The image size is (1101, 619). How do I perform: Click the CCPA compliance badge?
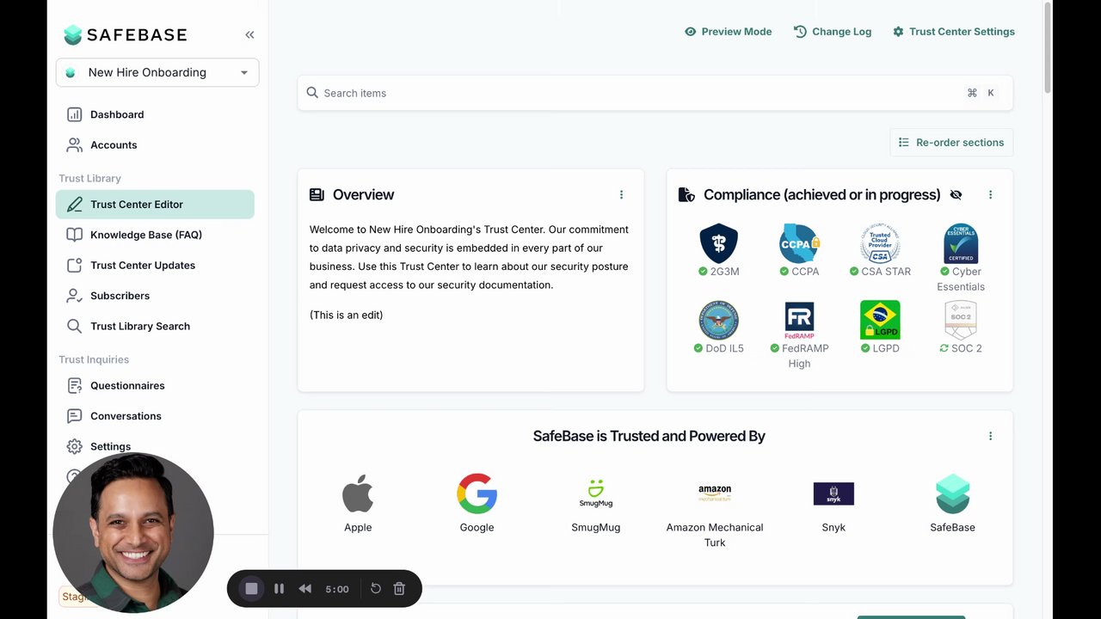799,250
